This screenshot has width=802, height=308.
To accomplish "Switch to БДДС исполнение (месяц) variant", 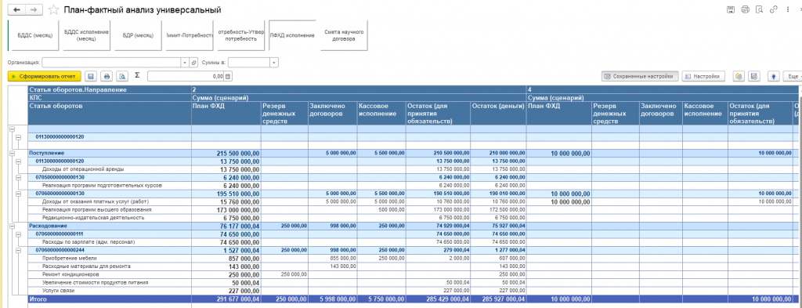I will [86, 35].
